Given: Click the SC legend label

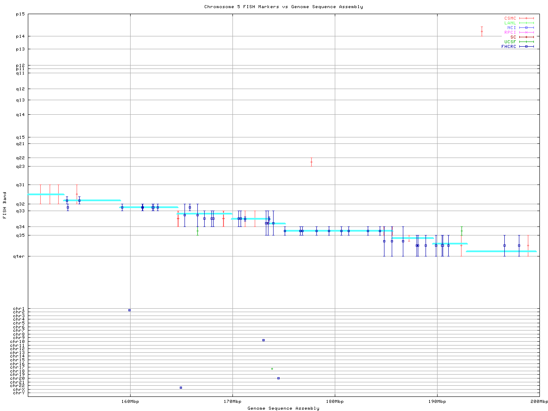Looking at the screenshot, I should click(513, 37).
